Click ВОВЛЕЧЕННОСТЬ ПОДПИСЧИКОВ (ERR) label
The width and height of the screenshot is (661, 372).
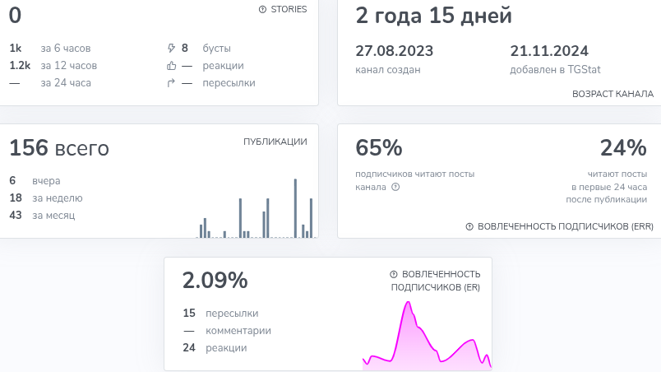tap(566, 226)
